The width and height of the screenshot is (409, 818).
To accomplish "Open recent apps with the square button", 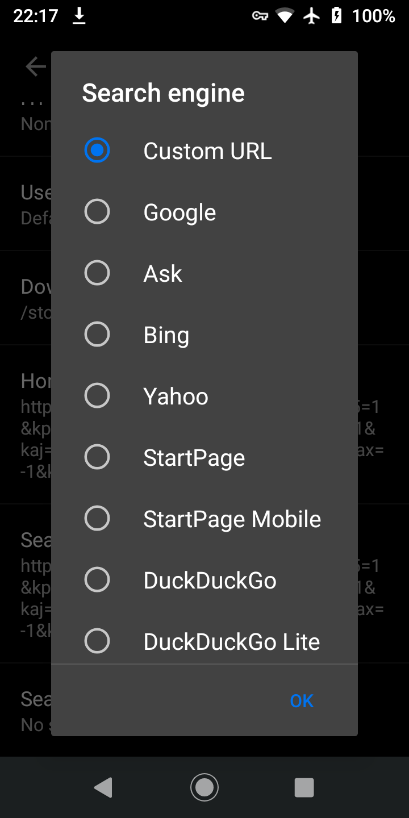I will (304, 787).
